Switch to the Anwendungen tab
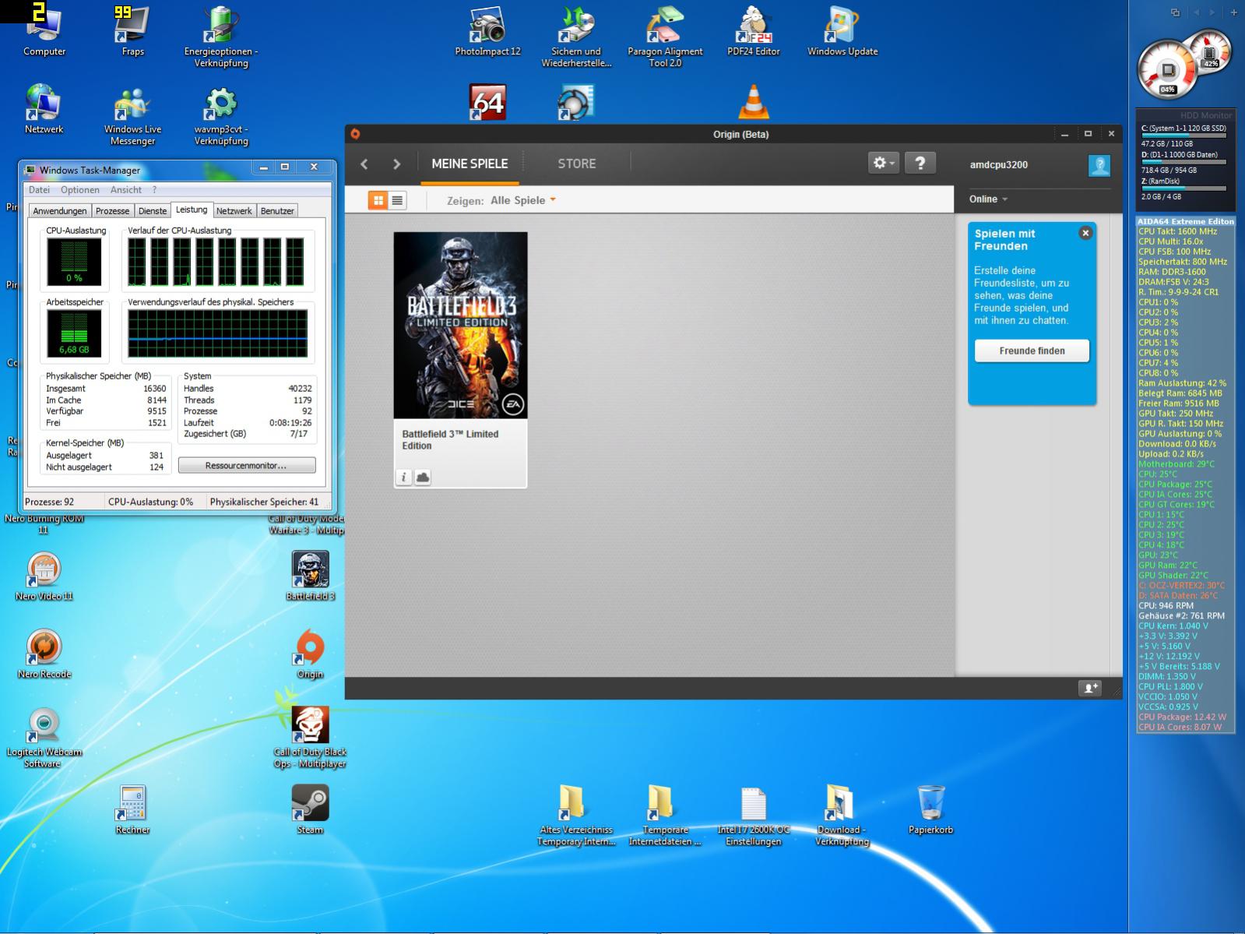The width and height of the screenshot is (1245, 934). tap(60, 211)
